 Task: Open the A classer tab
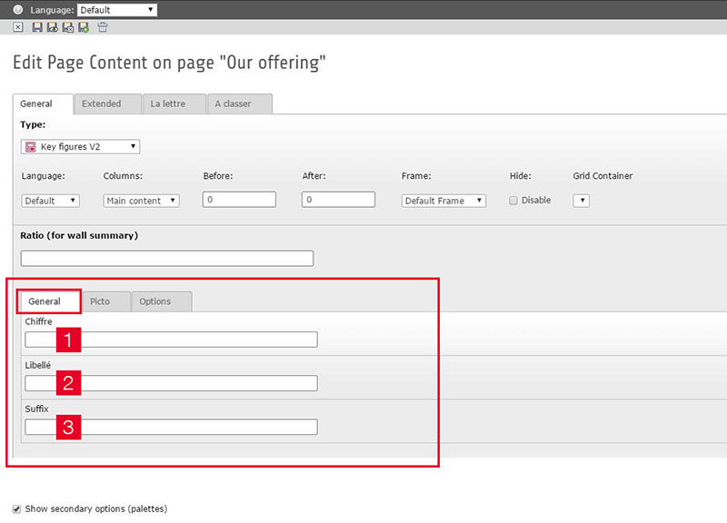click(x=240, y=104)
